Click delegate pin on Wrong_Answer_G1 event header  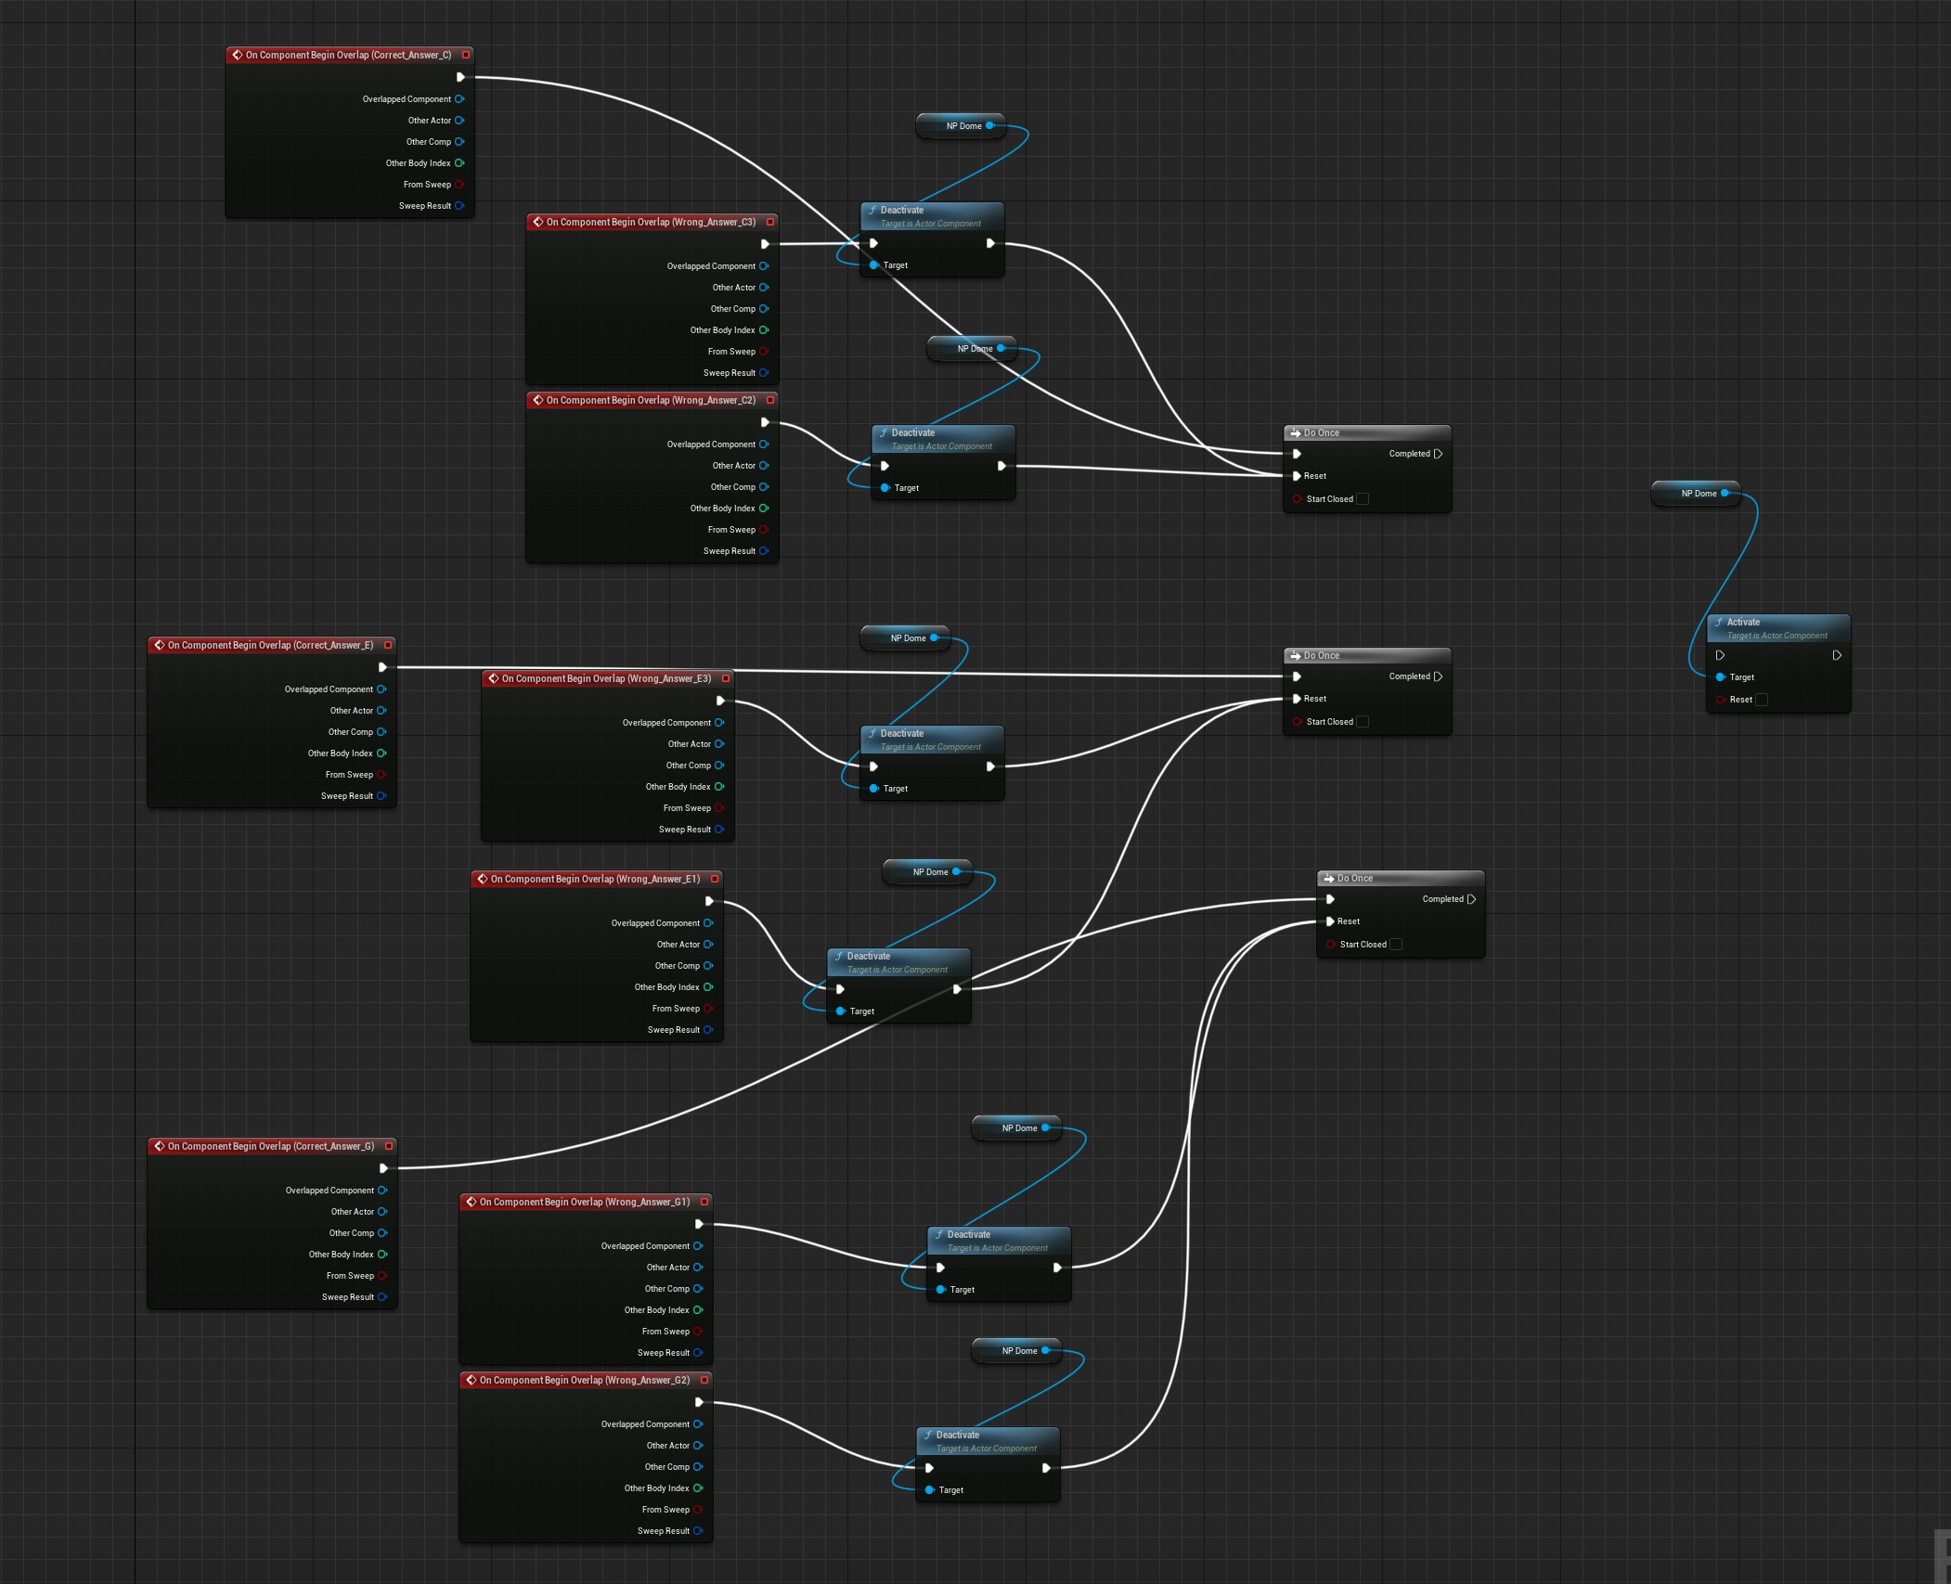coord(704,1202)
